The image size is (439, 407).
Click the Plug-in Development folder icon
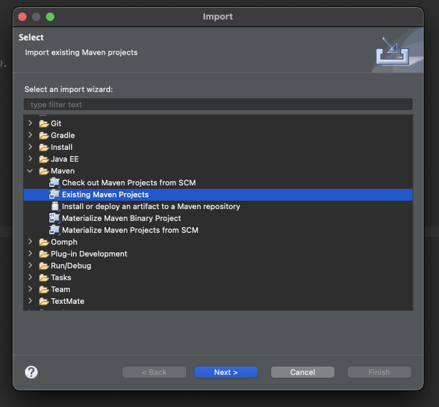point(44,254)
